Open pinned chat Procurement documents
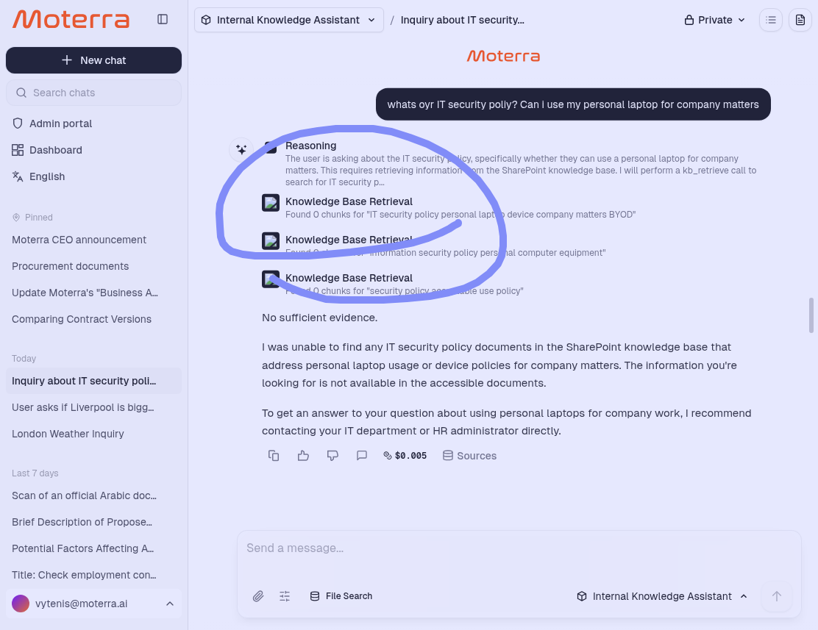Image resolution: width=818 pixels, height=630 pixels. click(x=70, y=266)
